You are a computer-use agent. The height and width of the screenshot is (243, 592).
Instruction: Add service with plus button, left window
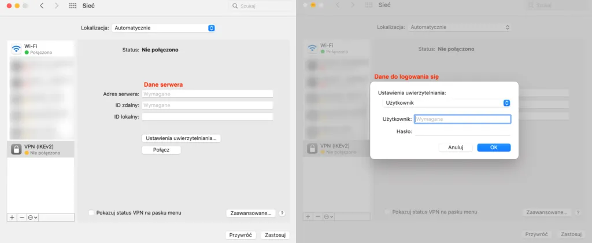click(x=12, y=218)
